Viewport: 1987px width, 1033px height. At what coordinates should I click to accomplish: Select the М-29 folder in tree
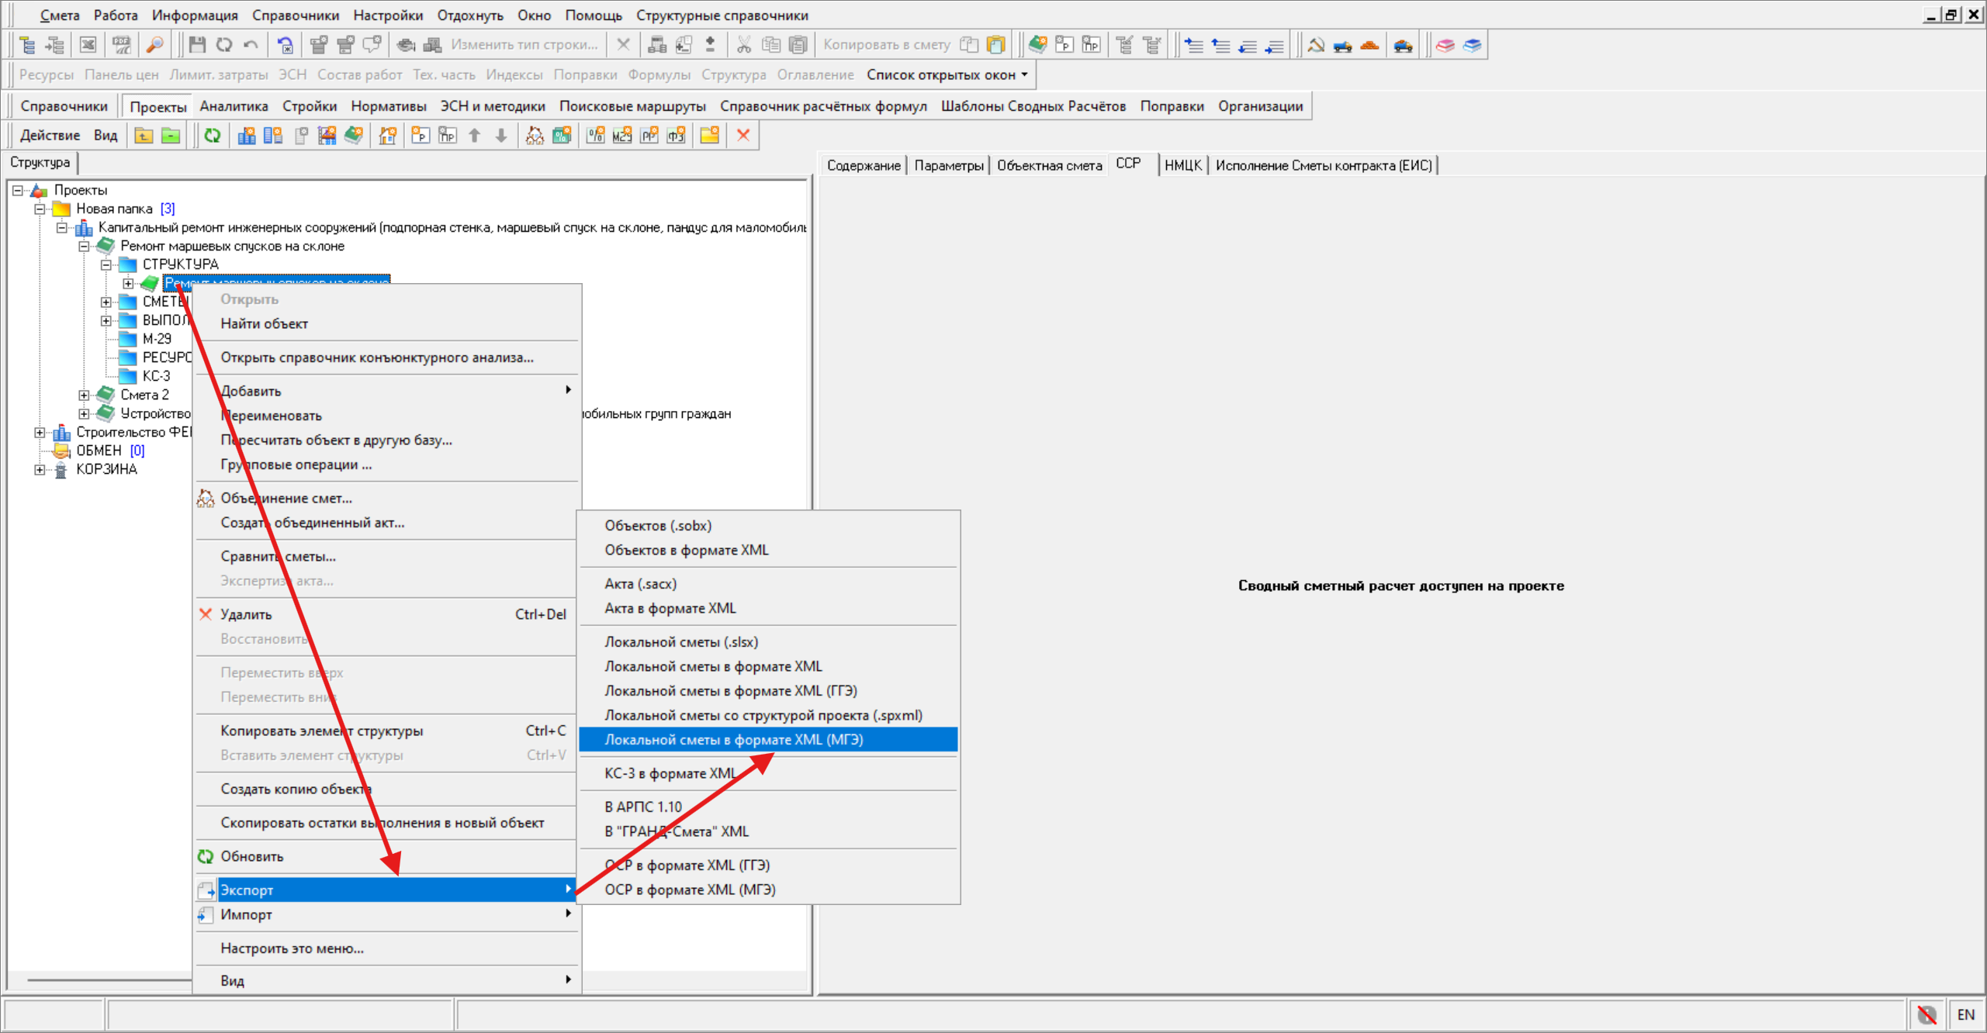pos(157,339)
